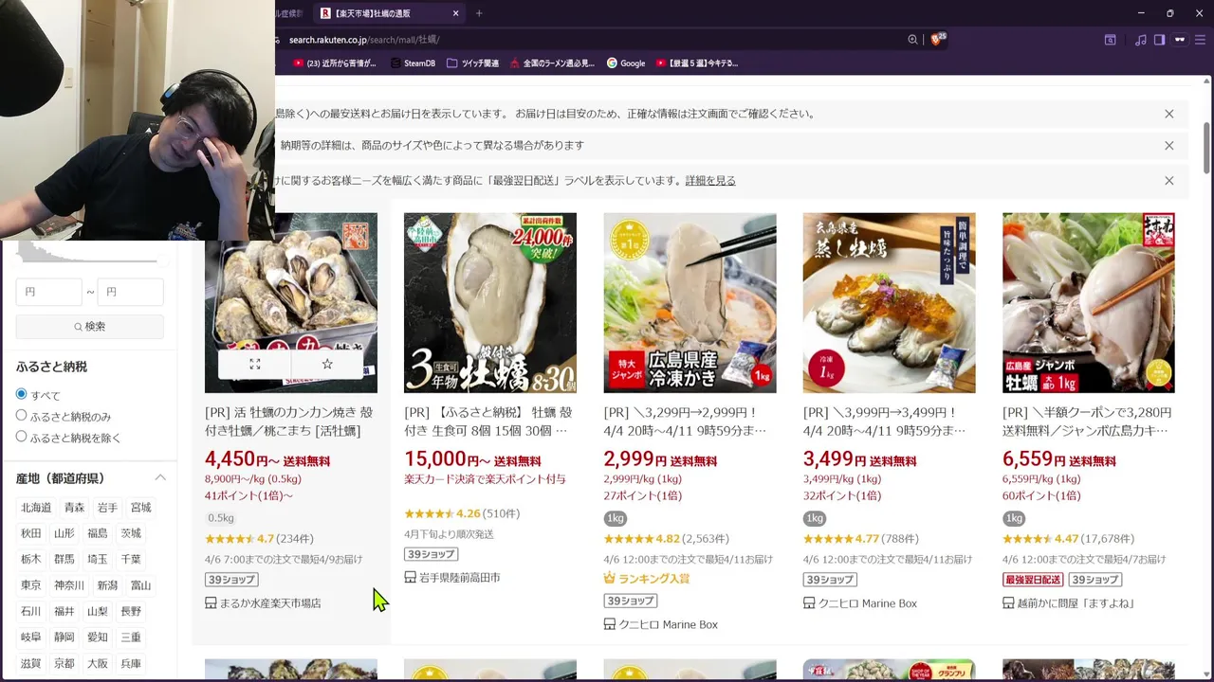Screen dimensions: 1214x682
Task: Filter by 三重 prefecture
Action: pos(131,637)
